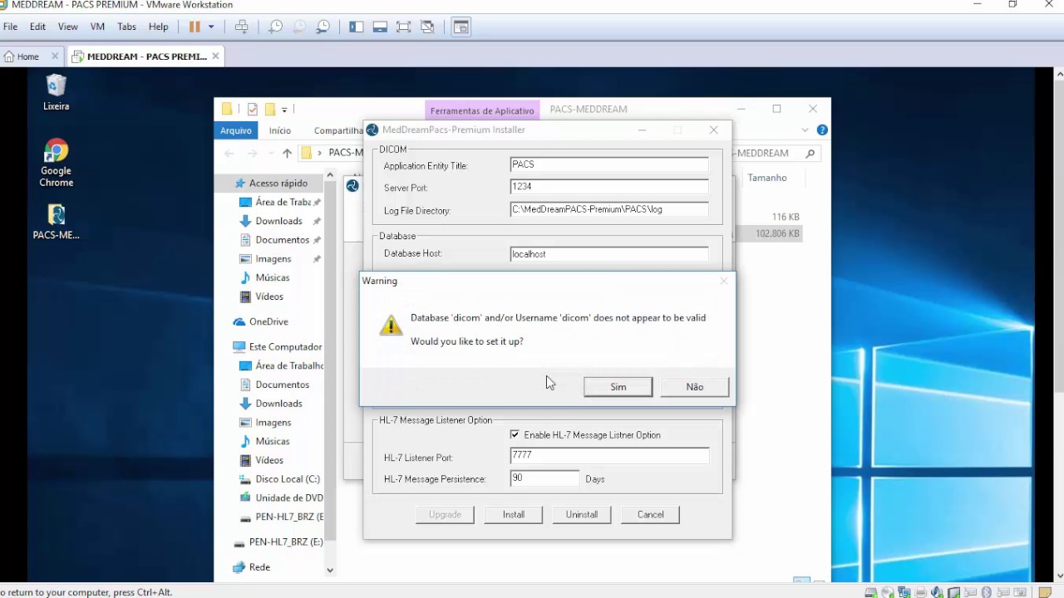Click the yellow warning triangle icon
Image resolution: width=1064 pixels, height=598 pixels.
(391, 326)
